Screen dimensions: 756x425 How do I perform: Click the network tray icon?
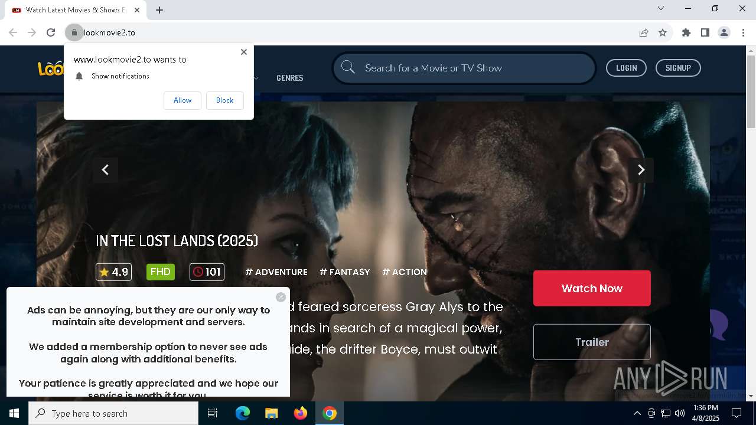coord(666,413)
